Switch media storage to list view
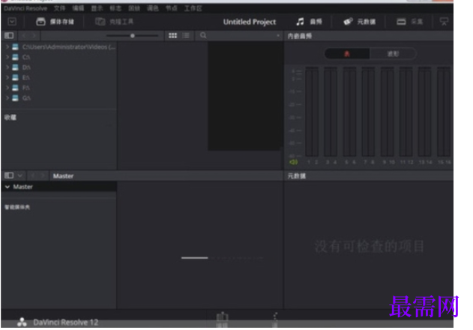This screenshot has height=330, width=473. 186,36
